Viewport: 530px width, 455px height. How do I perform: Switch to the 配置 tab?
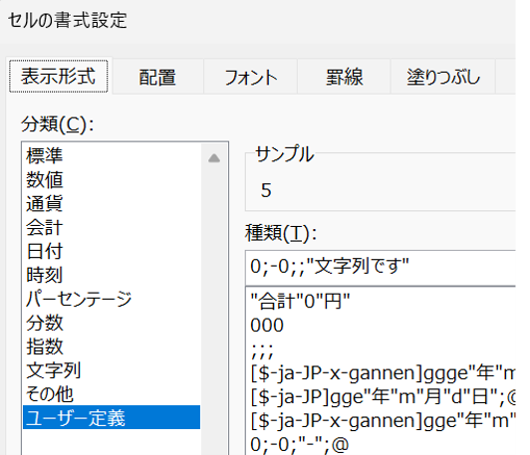click(x=157, y=77)
